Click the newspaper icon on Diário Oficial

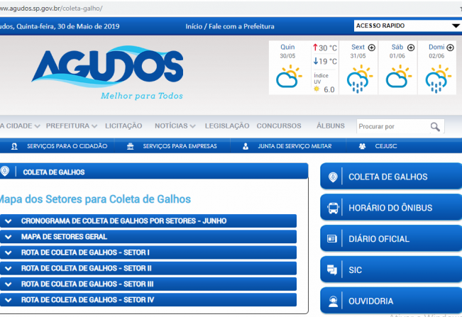pos(333,239)
